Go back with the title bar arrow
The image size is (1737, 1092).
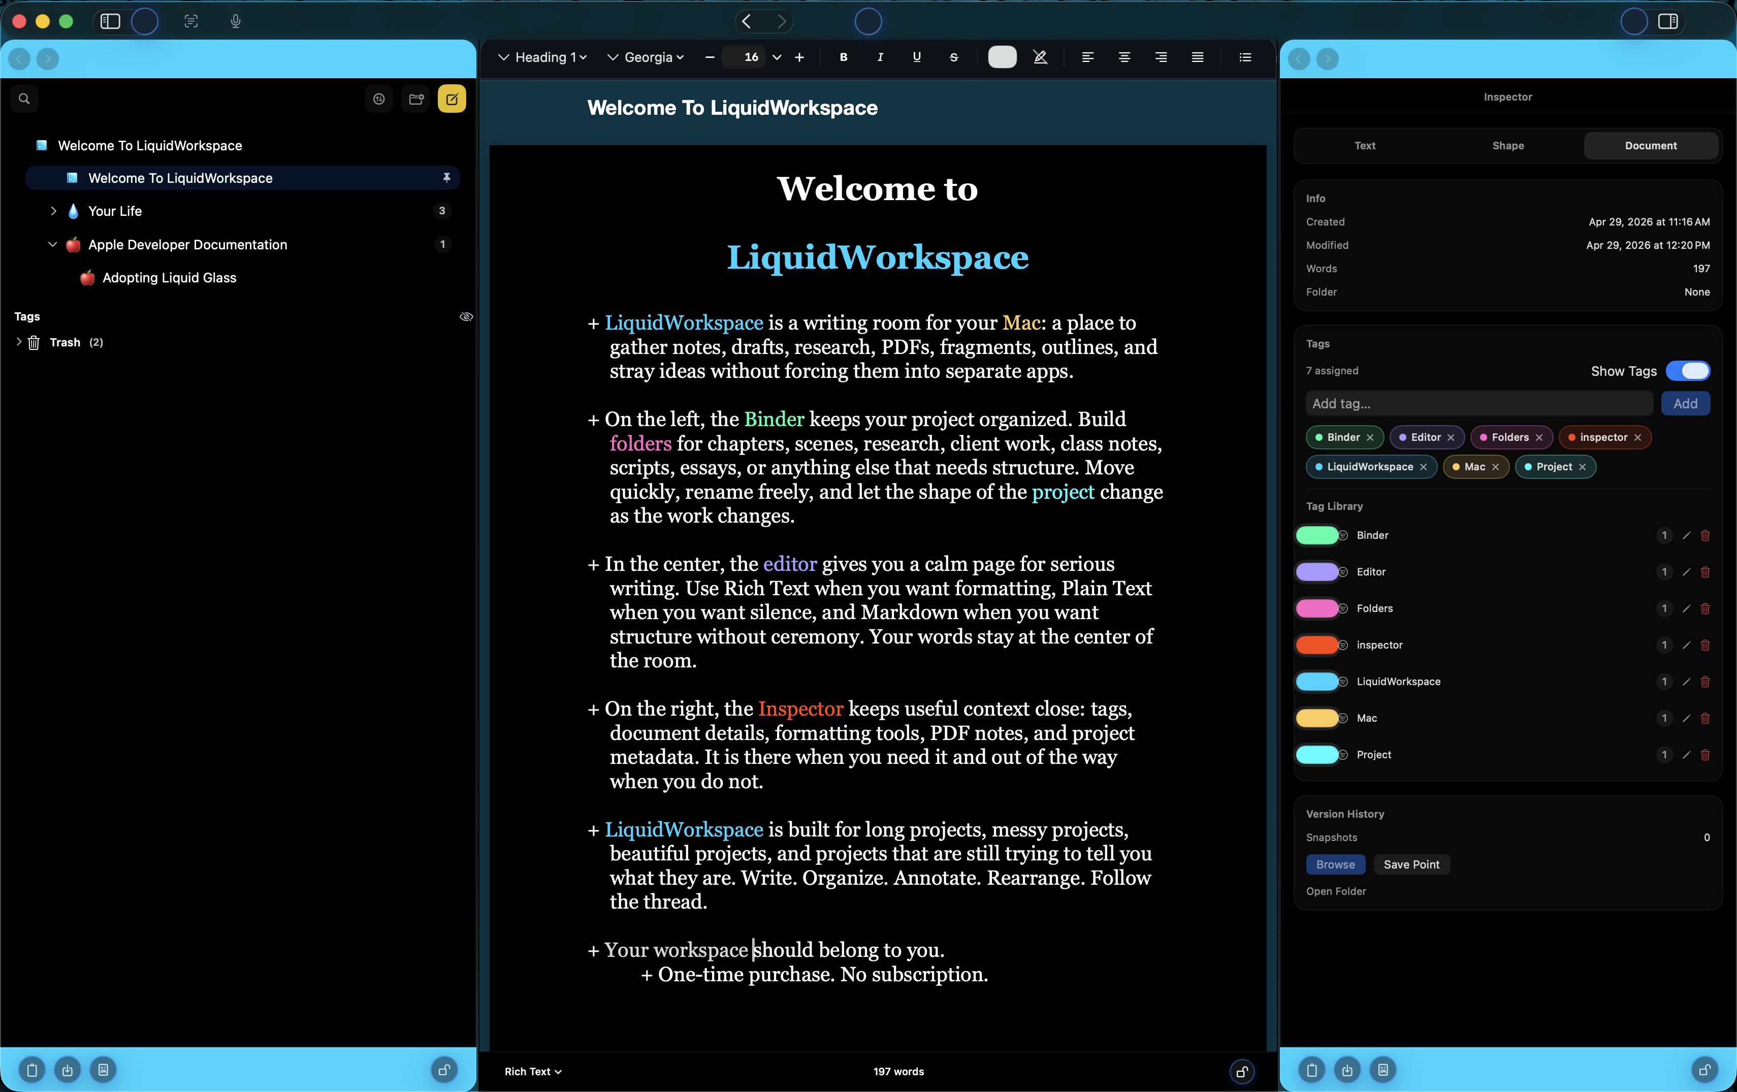(x=747, y=21)
